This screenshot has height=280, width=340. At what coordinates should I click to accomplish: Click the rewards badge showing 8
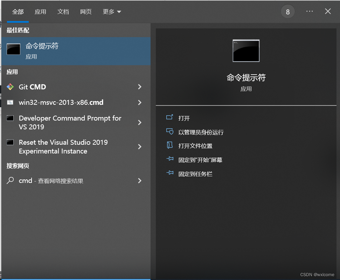[288, 12]
